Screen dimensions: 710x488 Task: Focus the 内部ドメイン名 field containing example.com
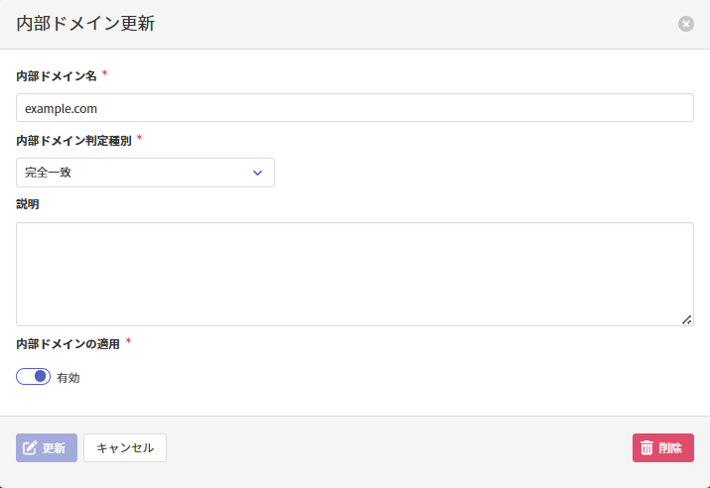pos(355,108)
